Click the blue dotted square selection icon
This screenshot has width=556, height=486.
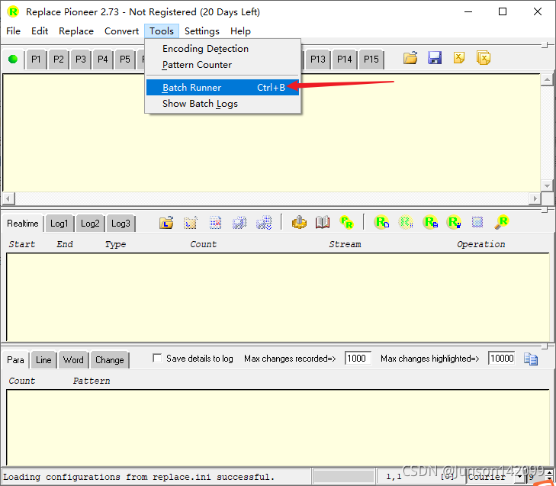(477, 223)
